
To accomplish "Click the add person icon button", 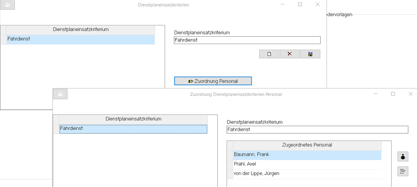I will [x=403, y=157].
